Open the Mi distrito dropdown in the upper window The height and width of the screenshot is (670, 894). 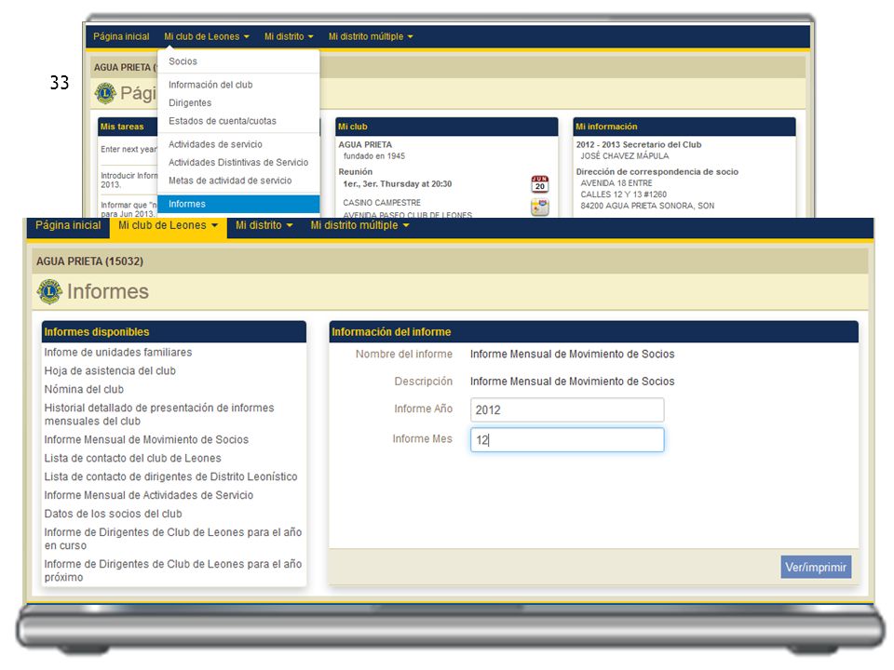tap(289, 36)
